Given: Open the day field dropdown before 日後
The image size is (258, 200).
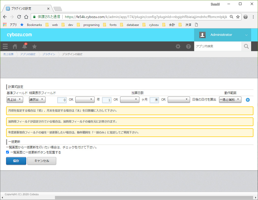Looking at the screenshot, I should [x=179, y=100].
